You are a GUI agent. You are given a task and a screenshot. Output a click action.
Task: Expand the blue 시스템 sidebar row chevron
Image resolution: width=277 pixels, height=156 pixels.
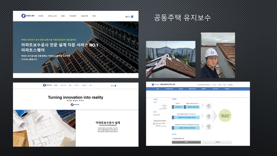[x=166, y=102]
